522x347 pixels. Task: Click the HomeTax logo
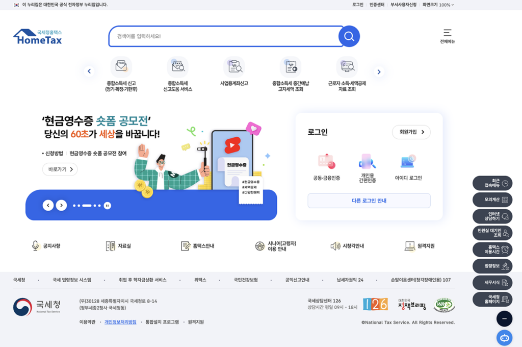(38, 37)
